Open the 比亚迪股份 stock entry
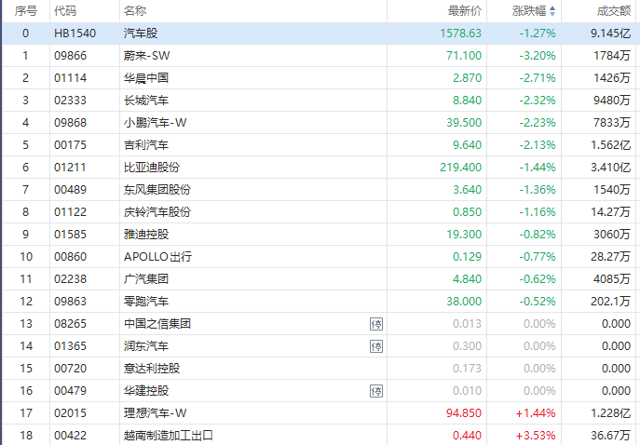Image resolution: width=640 pixels, height=445 pixels. [x=152, y=168]
